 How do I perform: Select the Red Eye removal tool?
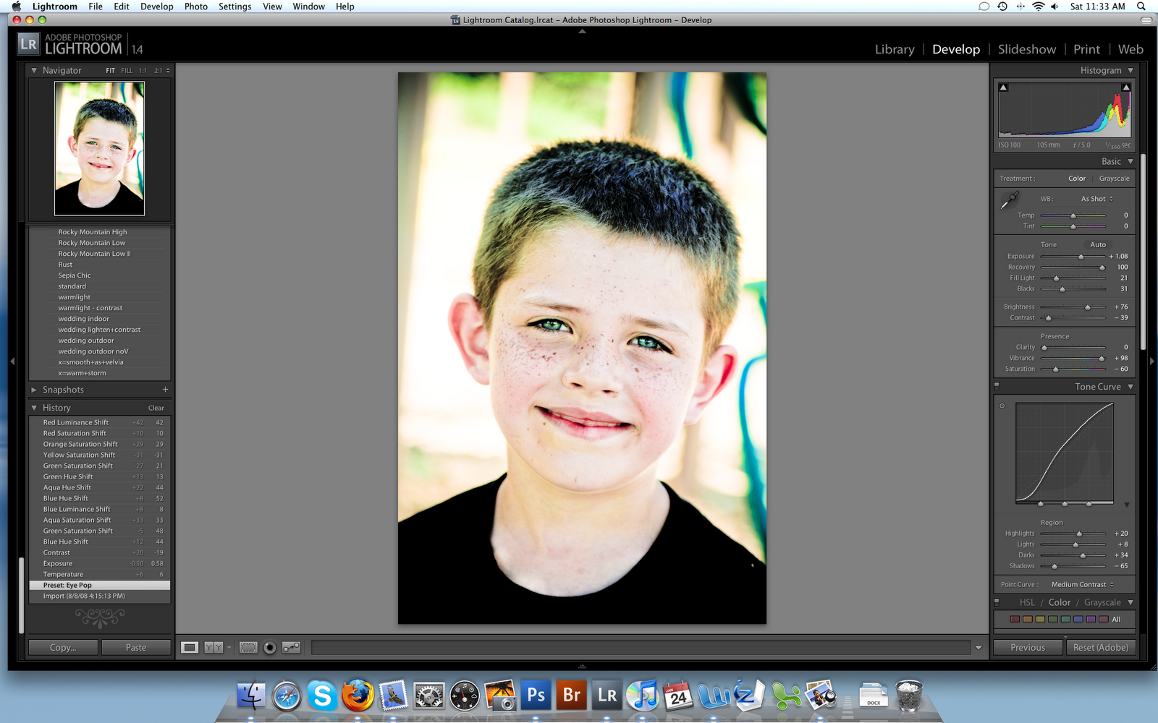pos(270,648)
